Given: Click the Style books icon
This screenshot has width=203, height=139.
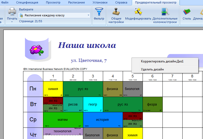Looking at the screenshot, I should pos(187,12).
